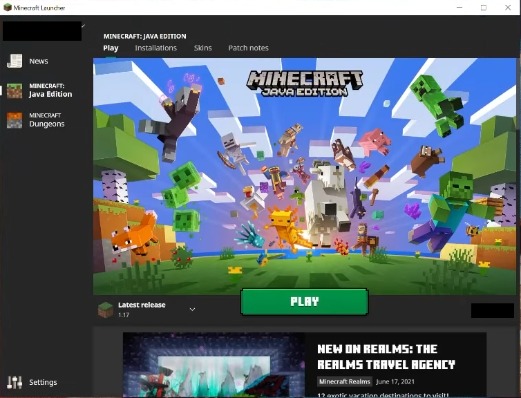Select the News label in the sidebar
This screenshot has height=398, width=521.
pyautogui.click(x=39, y=61)
